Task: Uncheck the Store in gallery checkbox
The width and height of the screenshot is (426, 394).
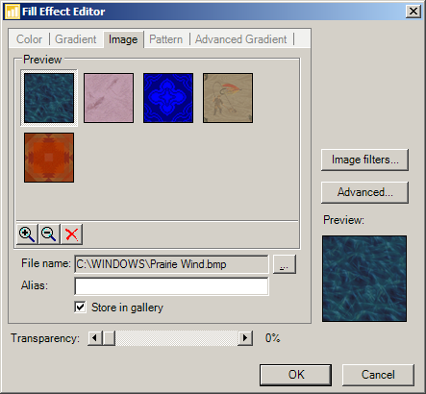Action: [x=80, y=308]
